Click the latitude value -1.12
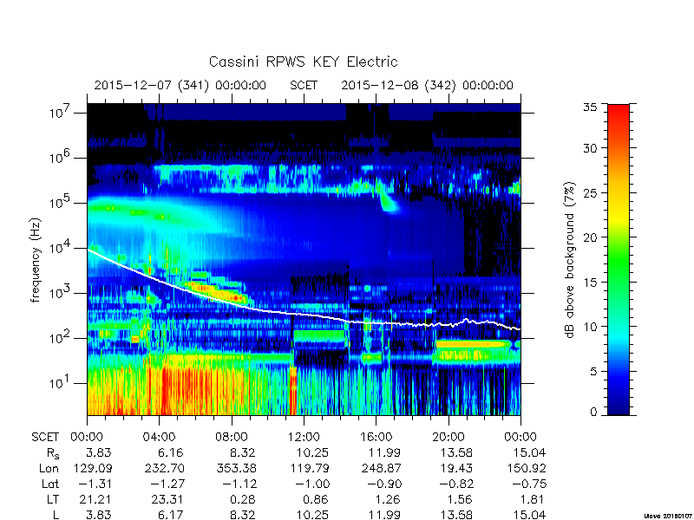Screen dimensions: 694x520 (239, 484)
